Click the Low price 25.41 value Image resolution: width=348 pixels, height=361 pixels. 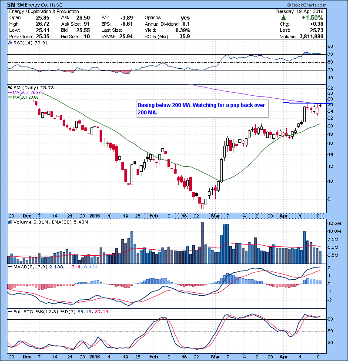[x=43, y=30]
